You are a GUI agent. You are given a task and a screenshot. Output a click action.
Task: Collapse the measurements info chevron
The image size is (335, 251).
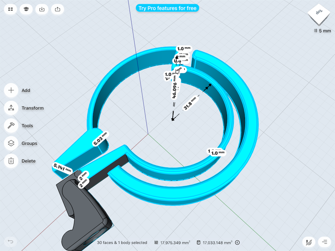238,243
